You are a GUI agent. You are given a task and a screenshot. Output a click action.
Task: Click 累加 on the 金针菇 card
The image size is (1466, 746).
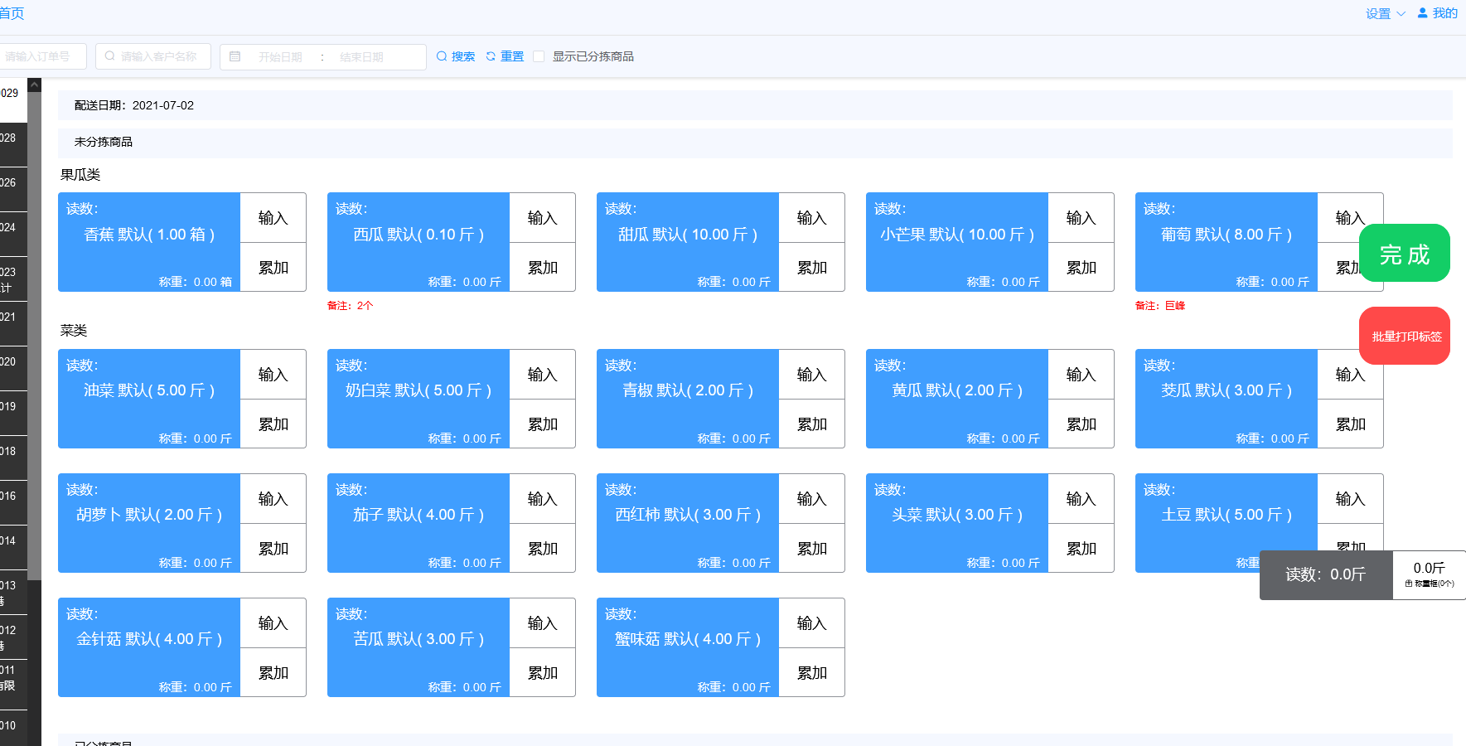pos(273,672)
